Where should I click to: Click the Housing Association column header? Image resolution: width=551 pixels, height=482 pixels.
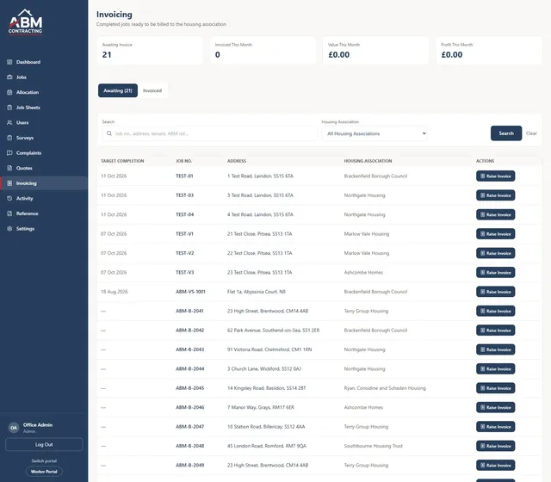click(x=368, y=161)
